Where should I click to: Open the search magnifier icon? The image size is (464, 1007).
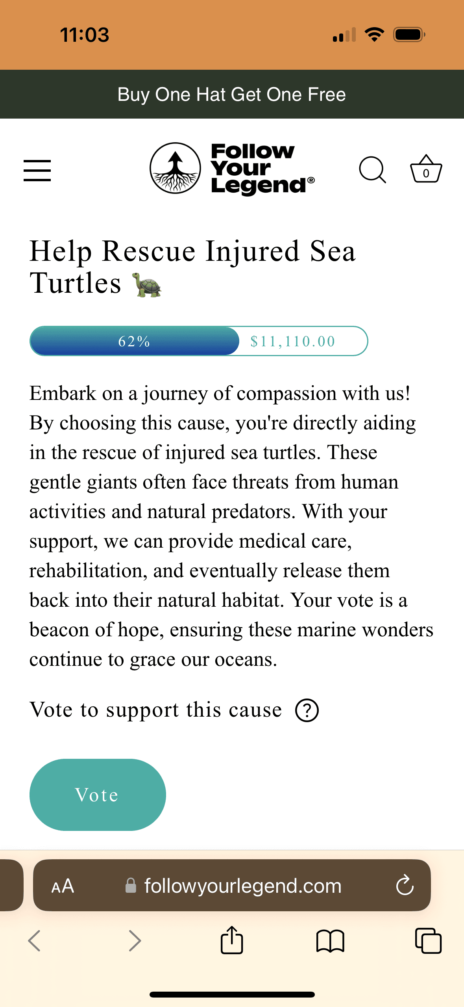[x=372, y=170]
